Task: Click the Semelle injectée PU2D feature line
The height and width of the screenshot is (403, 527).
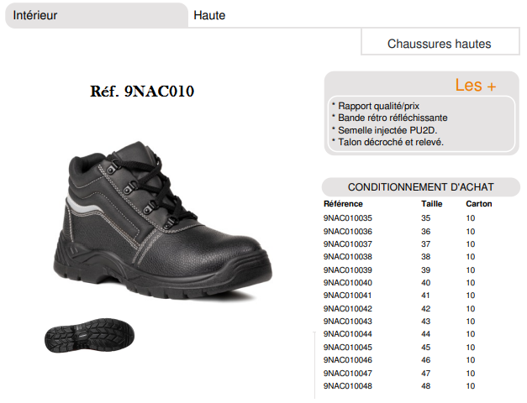Action: [387, 130]
